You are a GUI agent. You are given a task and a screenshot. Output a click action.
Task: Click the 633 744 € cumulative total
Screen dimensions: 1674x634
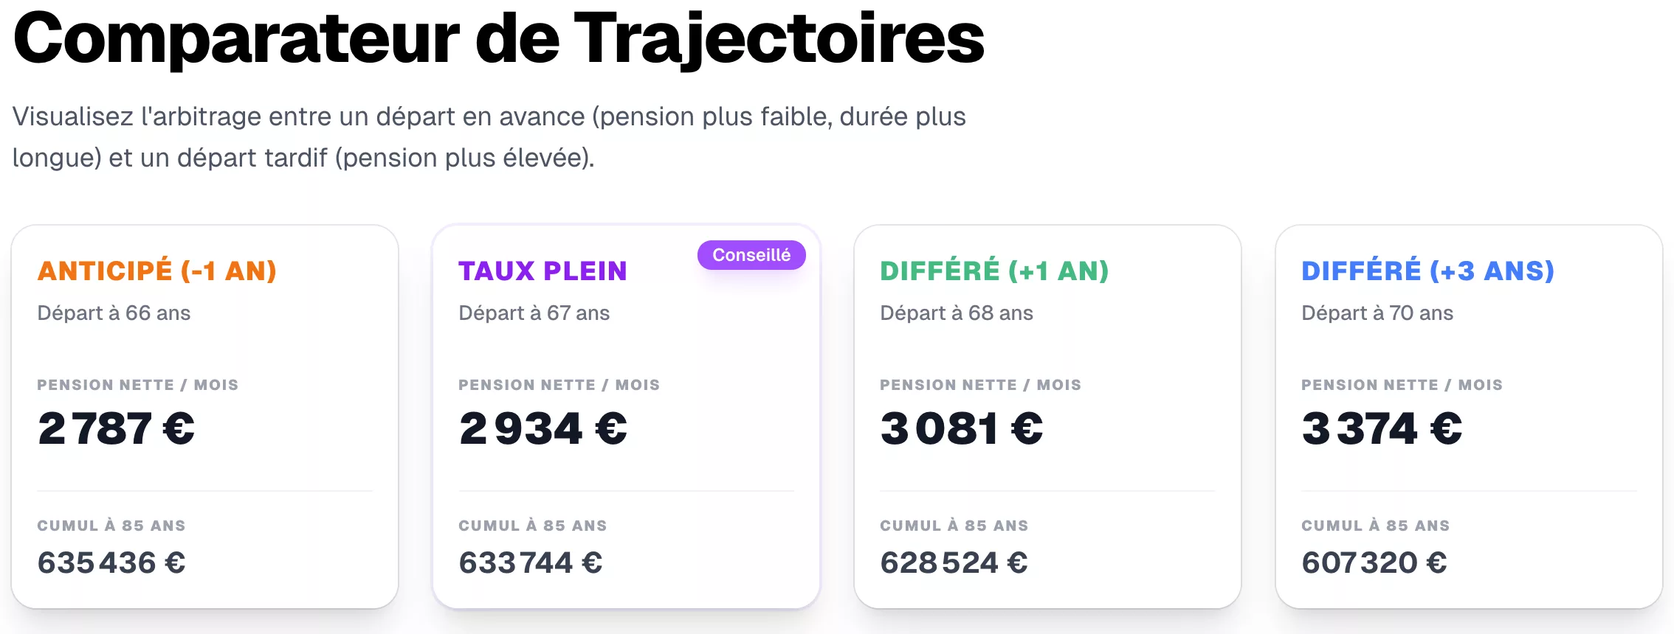click(x=530, y=562)
